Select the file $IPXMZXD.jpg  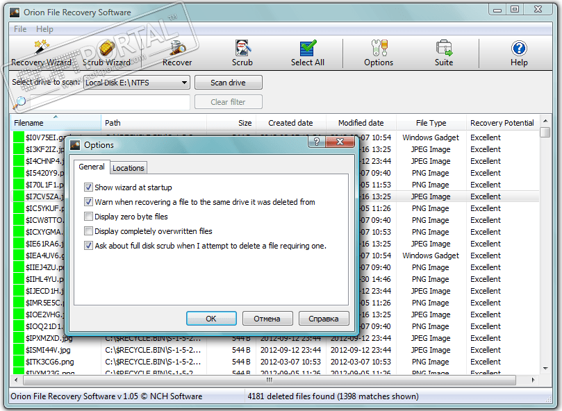pyautogui.click(x=49, y=338)
